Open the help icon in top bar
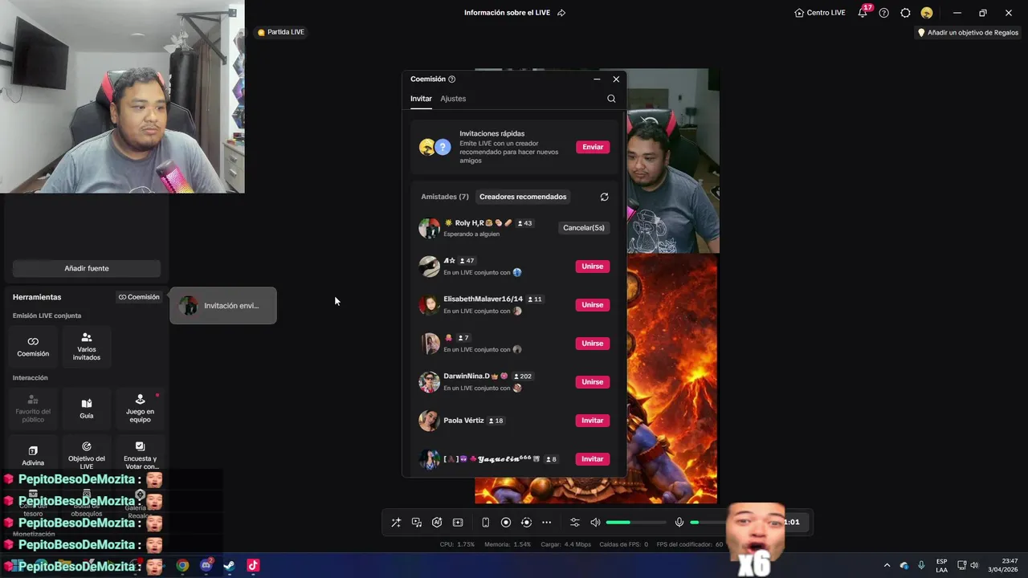This screenshot has height=578, width=1028. (x=884, y=13)
